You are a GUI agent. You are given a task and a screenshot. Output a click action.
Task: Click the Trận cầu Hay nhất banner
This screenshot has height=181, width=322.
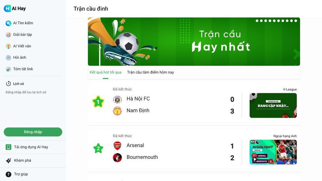pyautogui.click(x=194, y=42)
